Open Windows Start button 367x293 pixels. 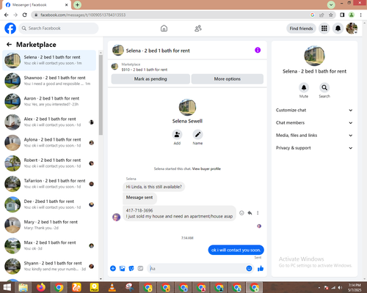(7, 287)
